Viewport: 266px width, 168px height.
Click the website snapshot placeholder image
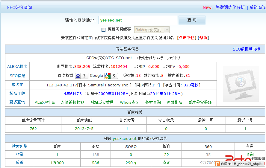click(241, 84)
